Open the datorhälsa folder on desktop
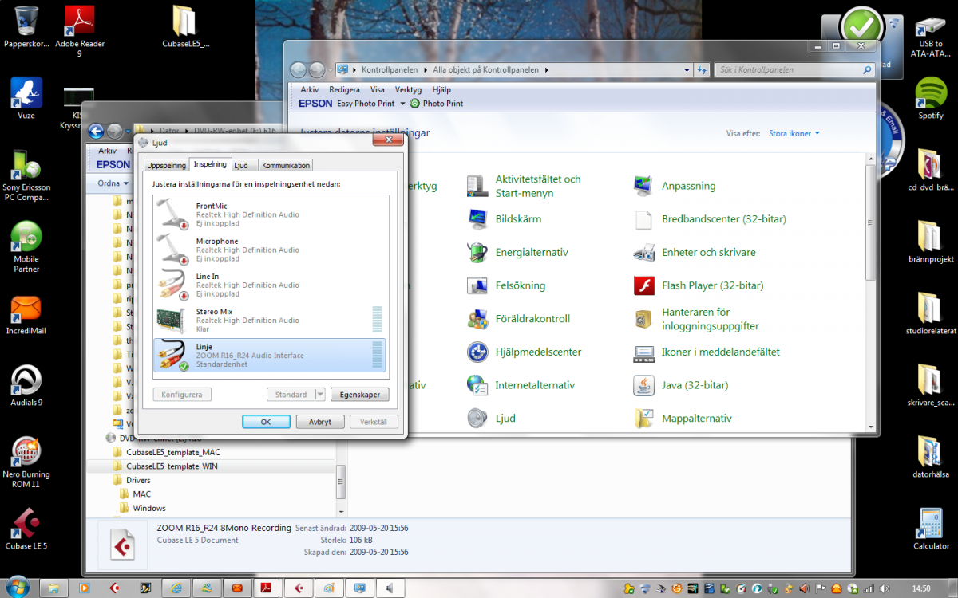The image size is (958, 598). tap(931, 458)
